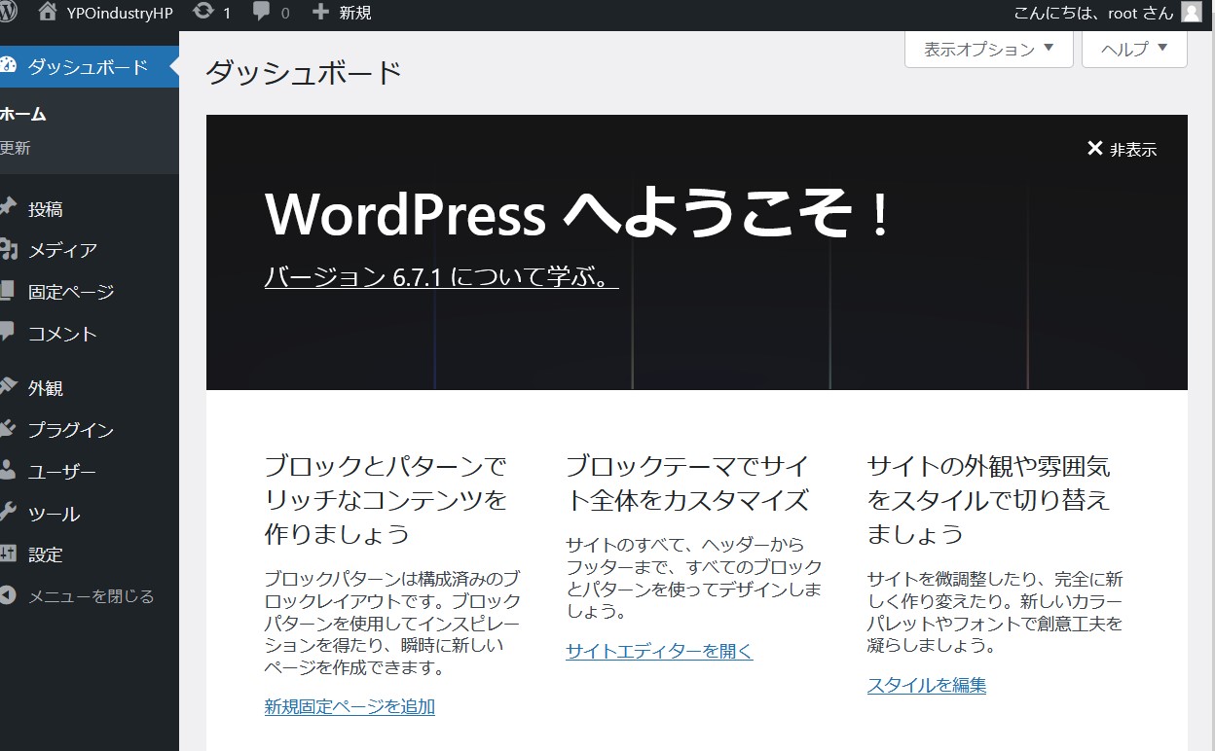Open the 設定 settings menu
Image resolution: width=1215 pixels, height=751 pixels.
(46, 554)
